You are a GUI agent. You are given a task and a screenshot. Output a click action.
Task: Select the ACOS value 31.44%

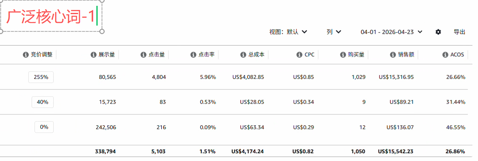click(x=456, y=102)
